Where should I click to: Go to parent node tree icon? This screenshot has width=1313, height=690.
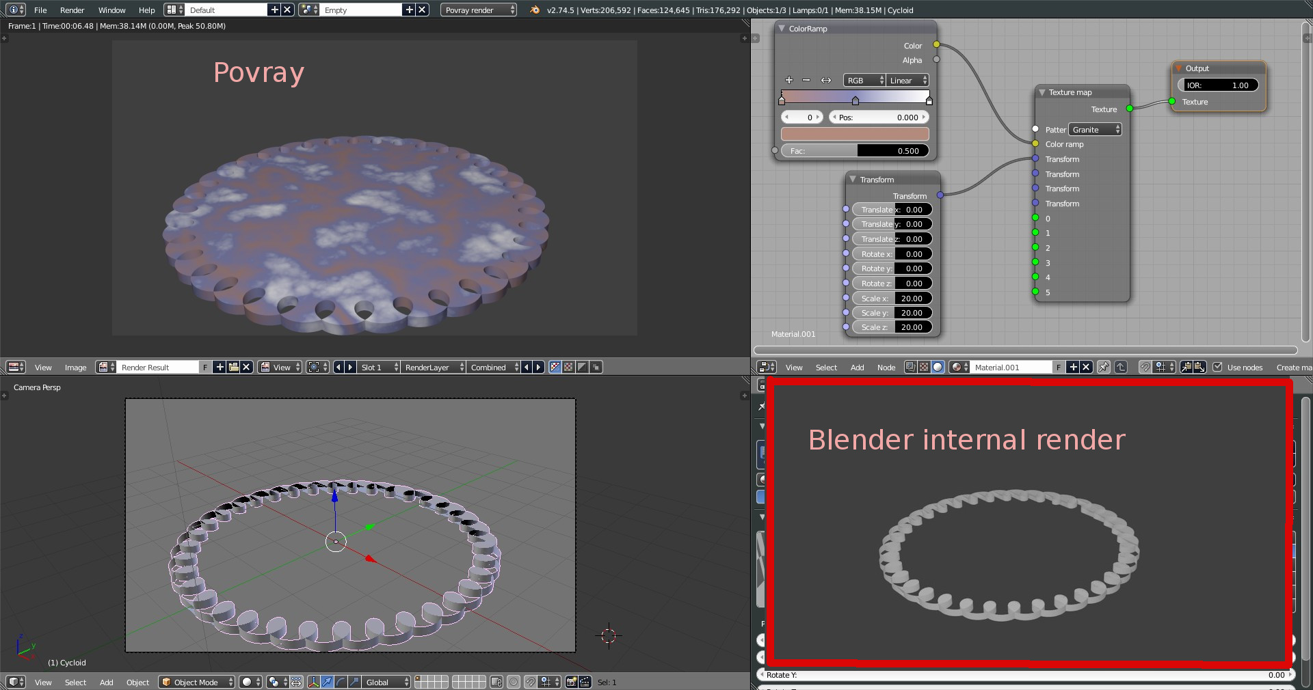1121,367
